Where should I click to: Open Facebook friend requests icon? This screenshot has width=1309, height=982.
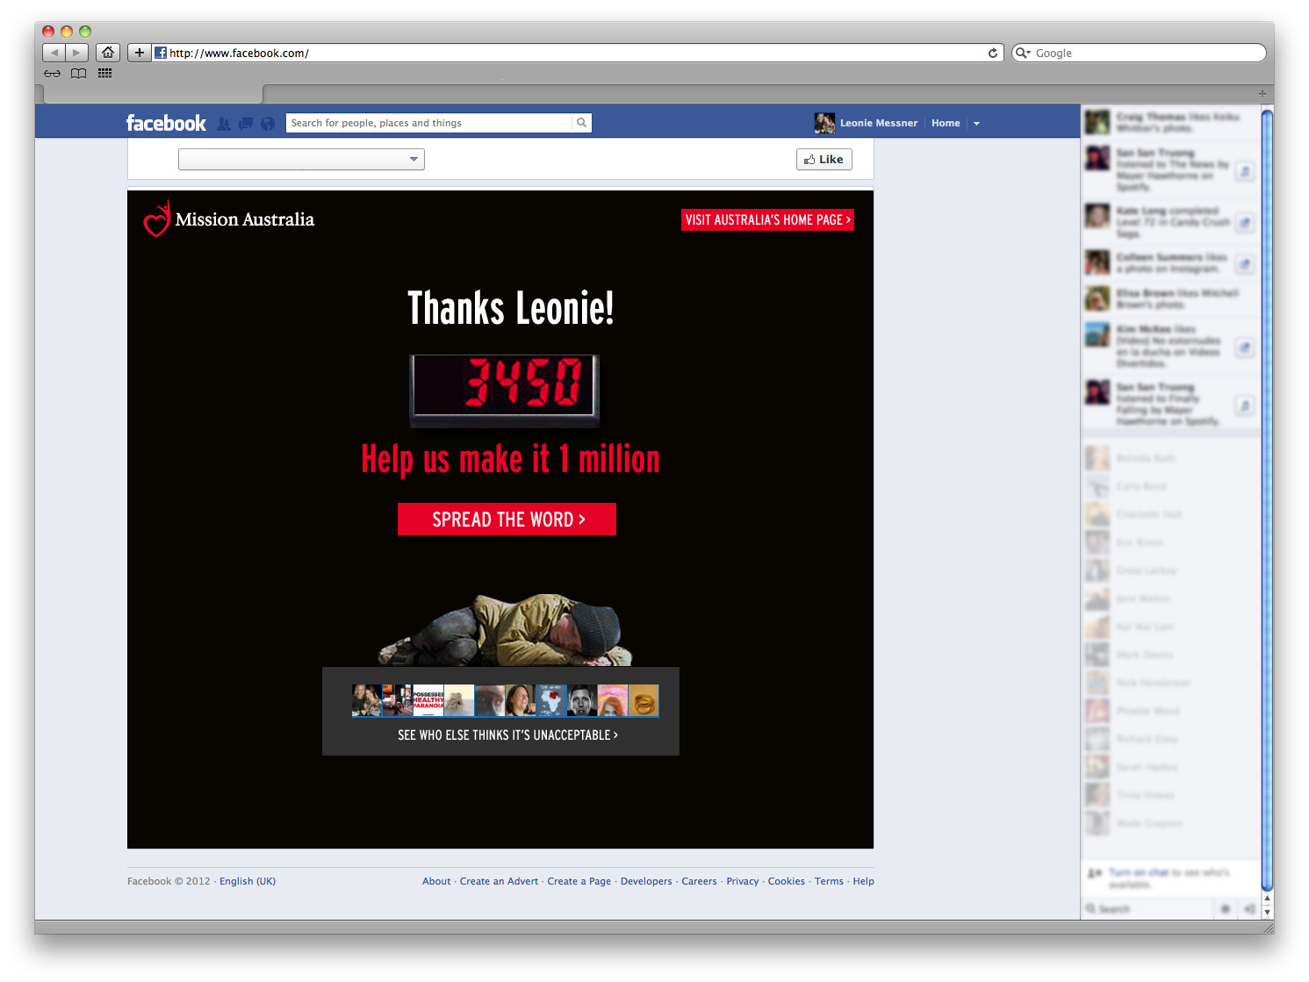[224, 124]
